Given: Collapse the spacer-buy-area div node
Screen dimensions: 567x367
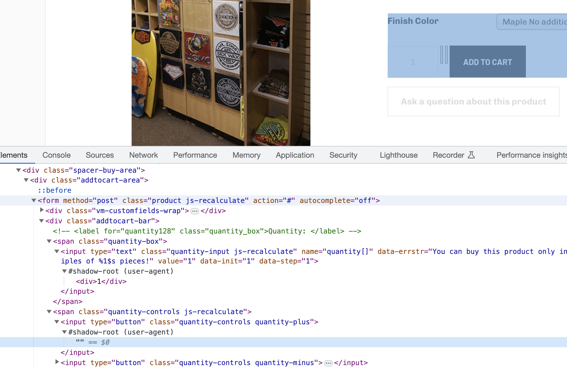Looking at the screenshot, I should (18, 170).
